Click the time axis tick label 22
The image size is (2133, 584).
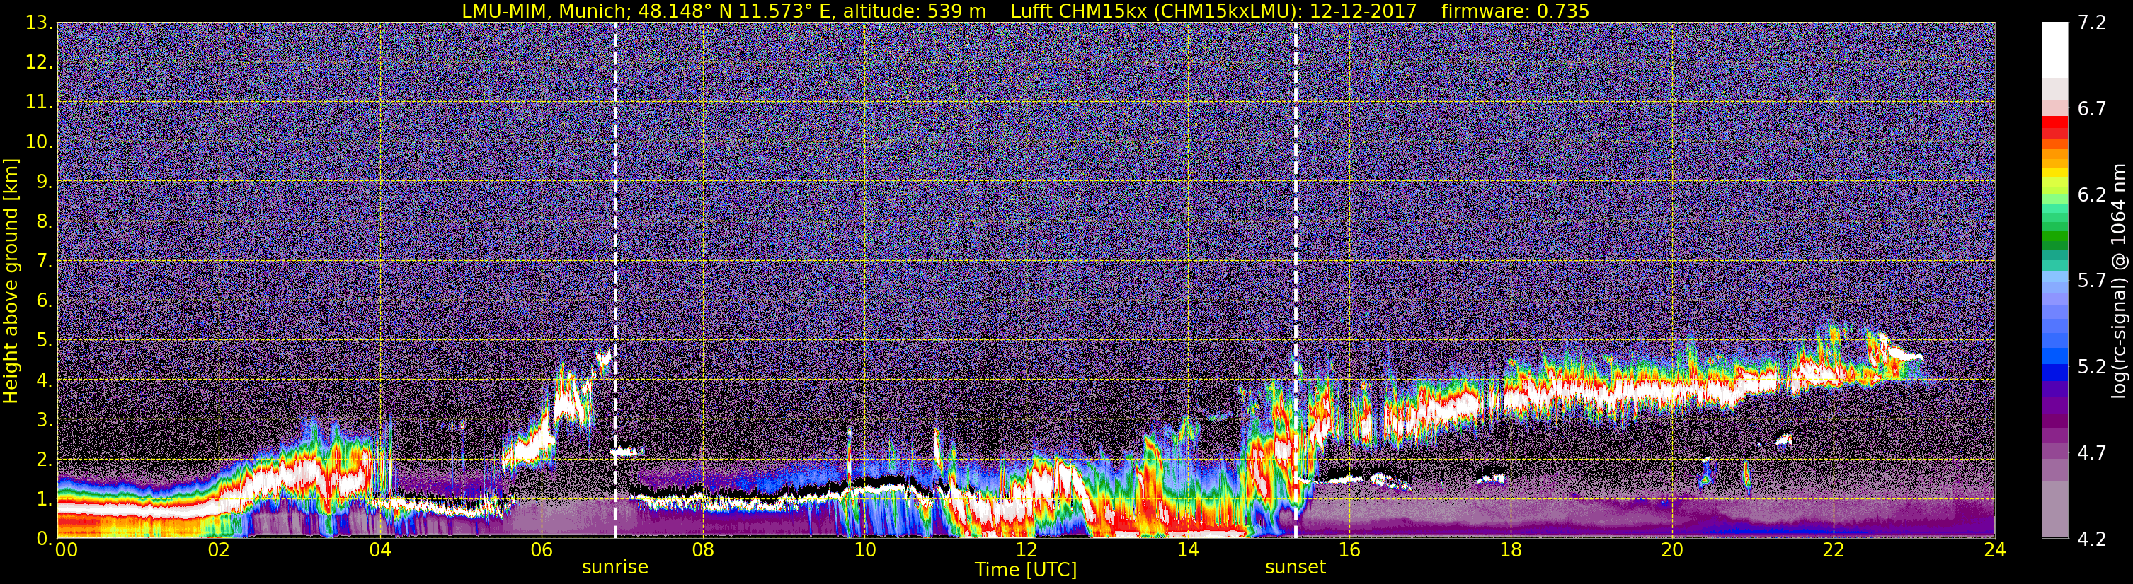tap(1834, 550)
